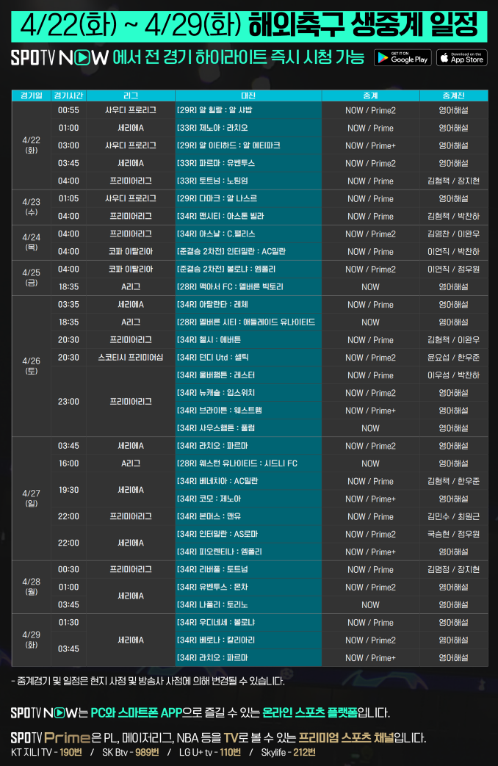Click the Google Play download badge
Viewport: 498px width, 766px height.
(403, 58)
